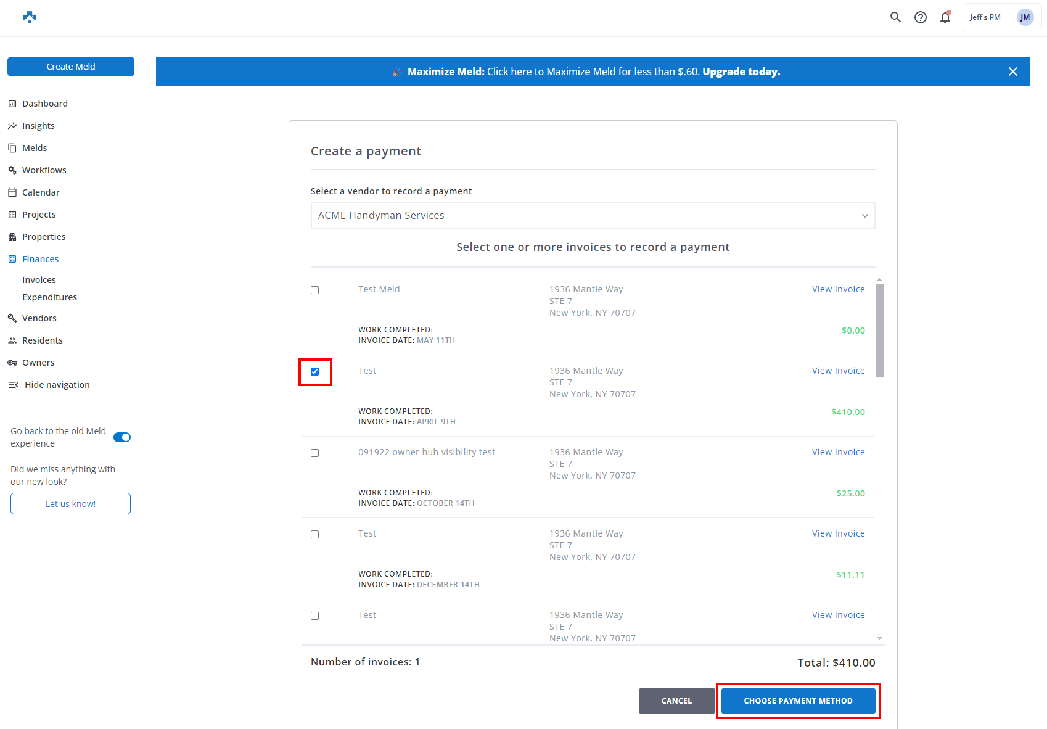Click the Hide navigation icon
The width and height of the screenshot is (1047, 729).
pos(13,385)
